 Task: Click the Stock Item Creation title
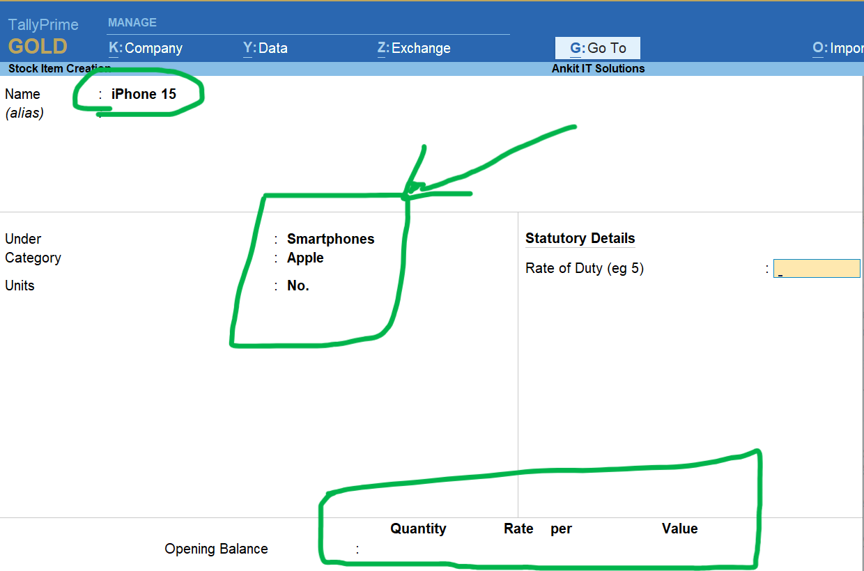(59, 68)
